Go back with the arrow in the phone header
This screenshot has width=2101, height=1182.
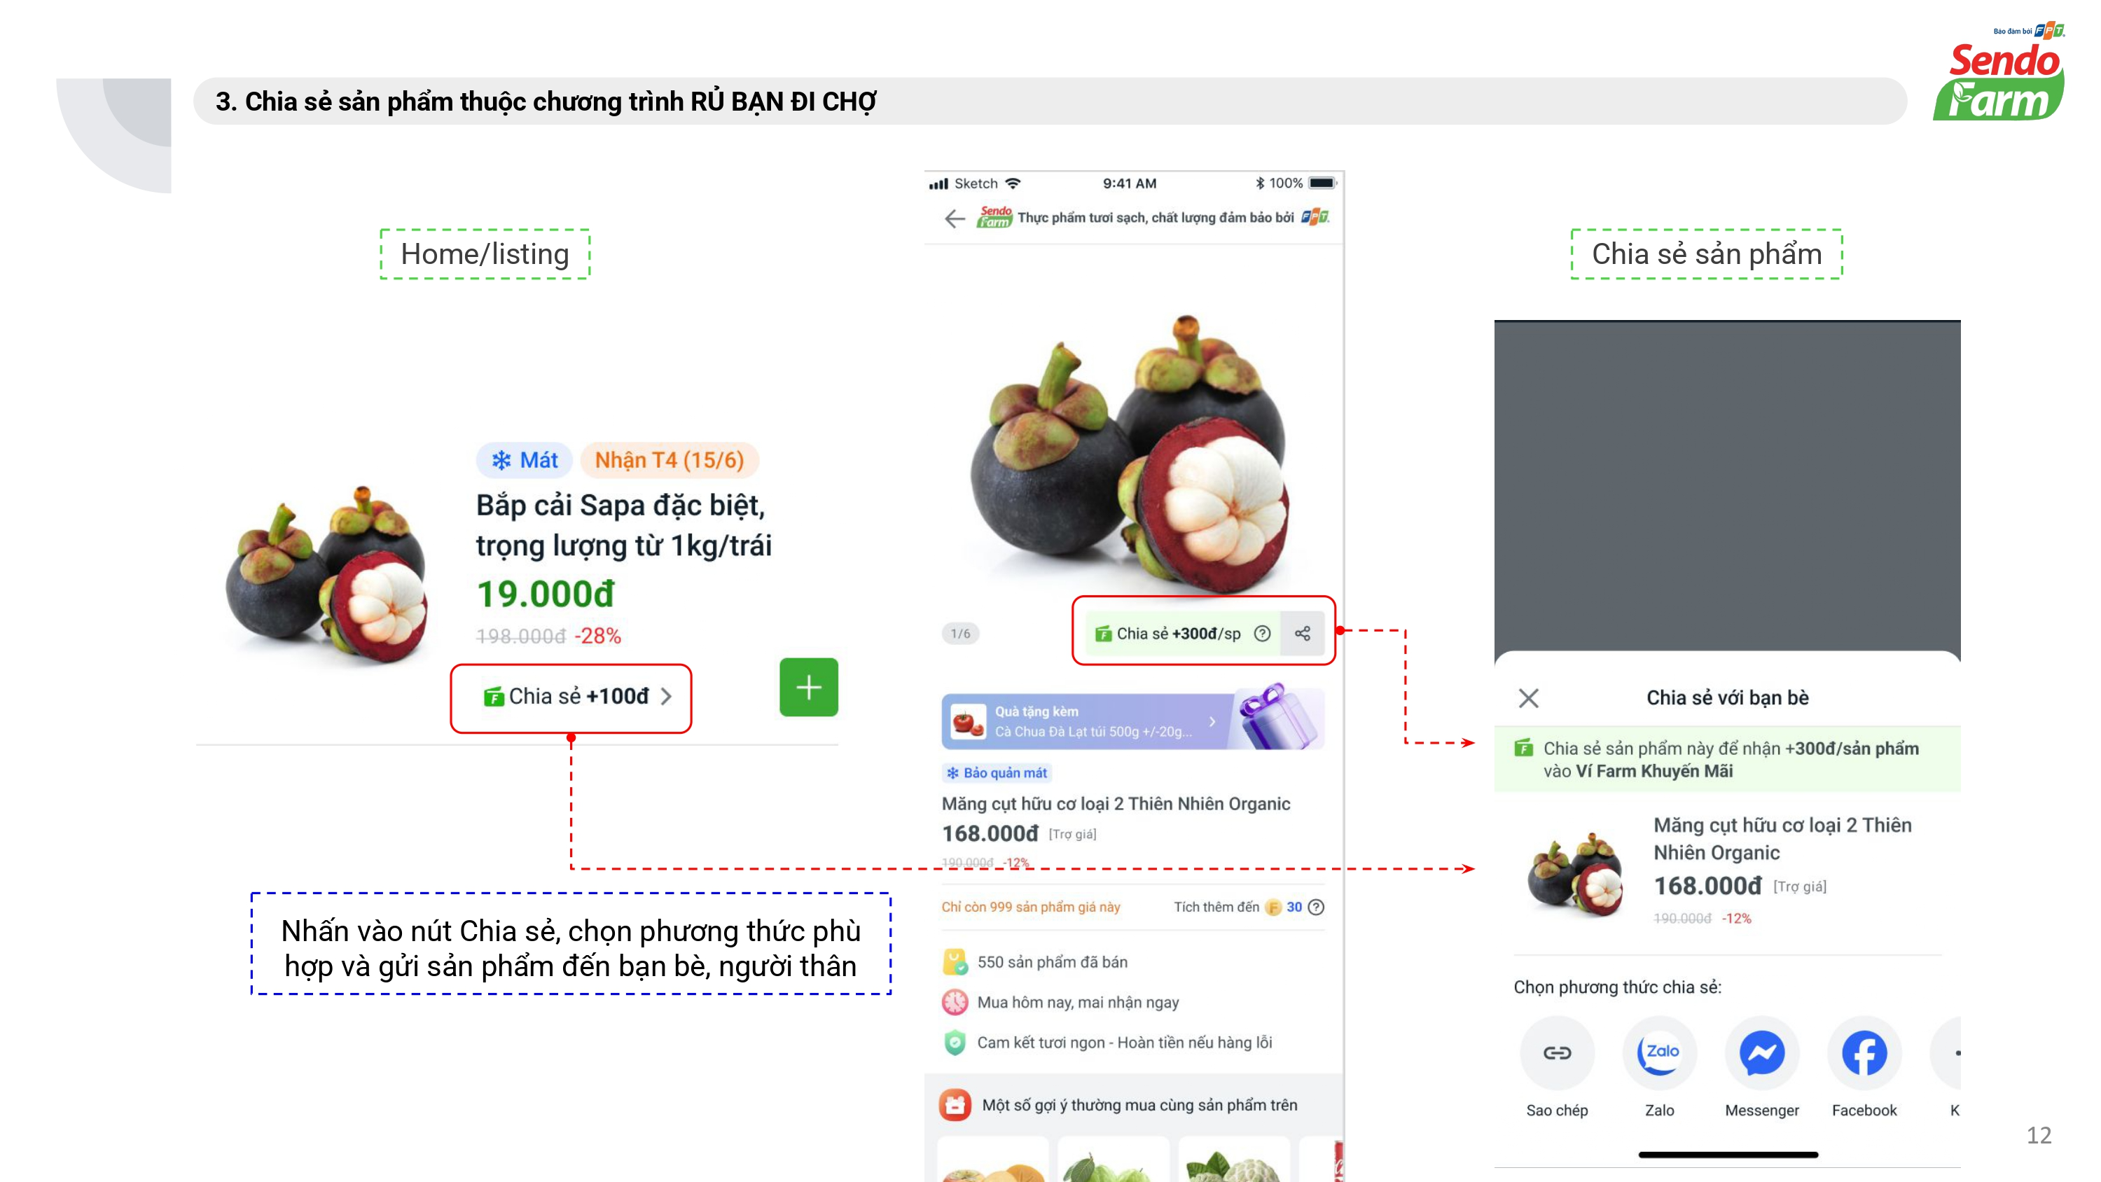point(955,218)
